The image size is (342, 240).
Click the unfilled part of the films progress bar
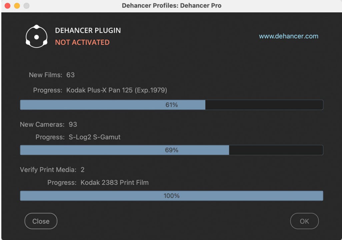click(x=263, y=105)
